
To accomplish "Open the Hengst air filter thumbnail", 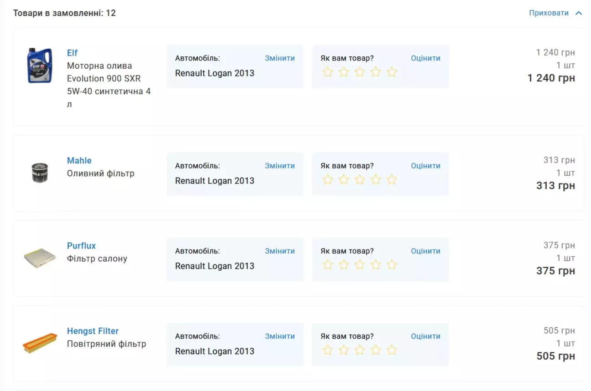I will 40,344.
